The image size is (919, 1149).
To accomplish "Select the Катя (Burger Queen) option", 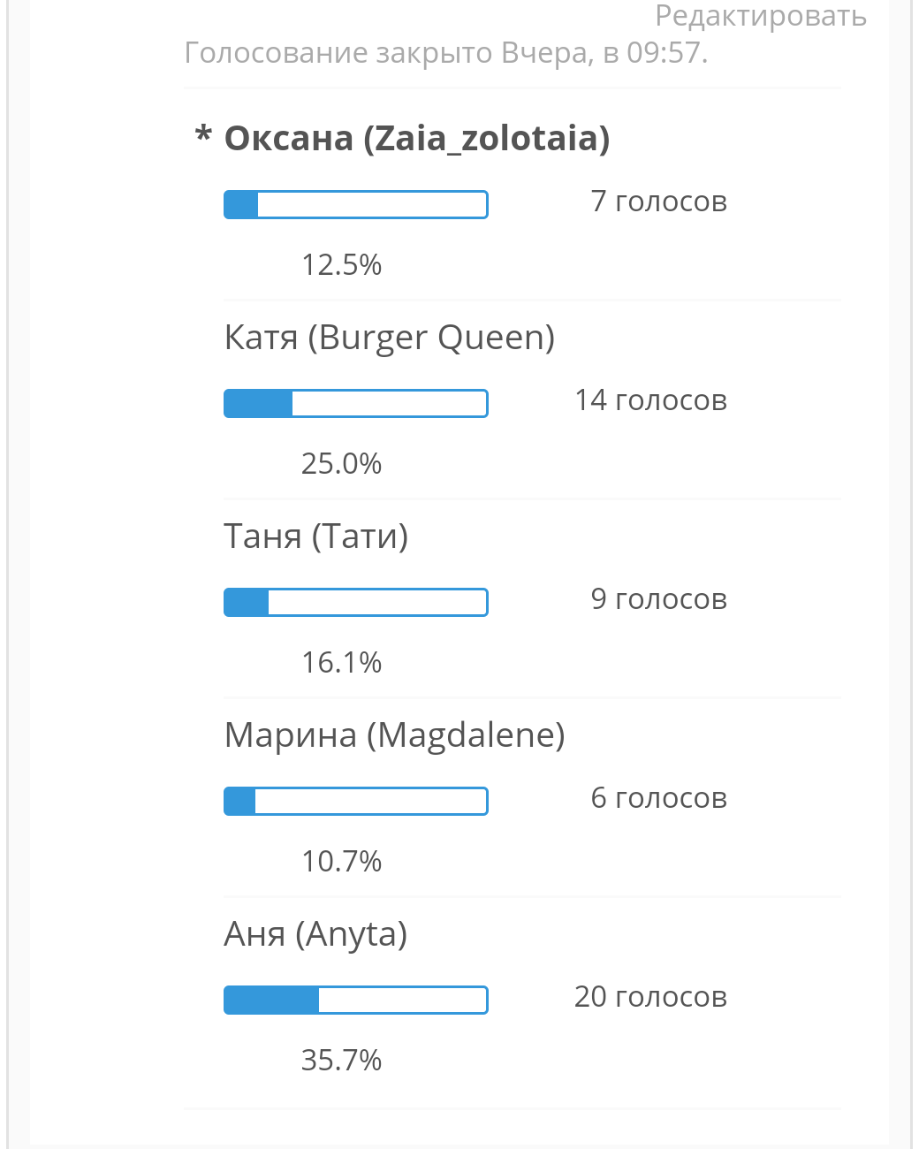I will 390,338.
